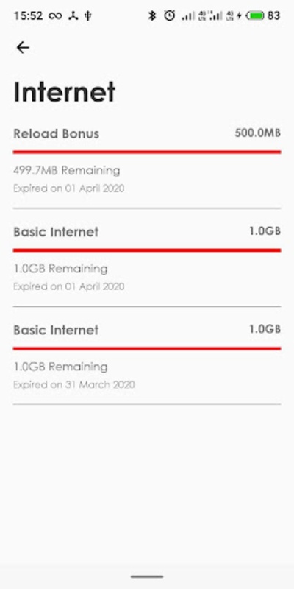Tap the Bluetooth status icon
Viewport: 294px width, 589px height.
152,15
